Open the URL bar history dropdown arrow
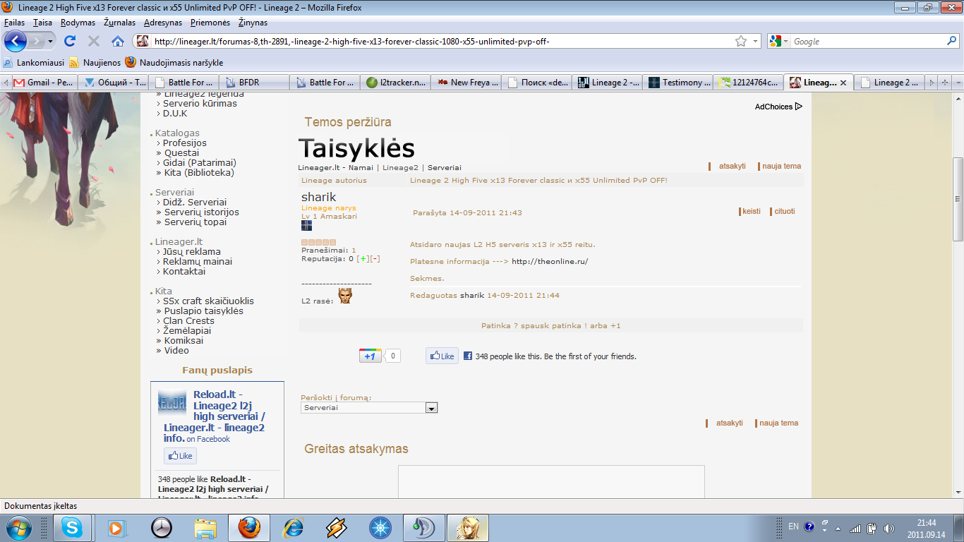Image resolution: width=964 pixels, height=542 pixels. click(755, 42)
